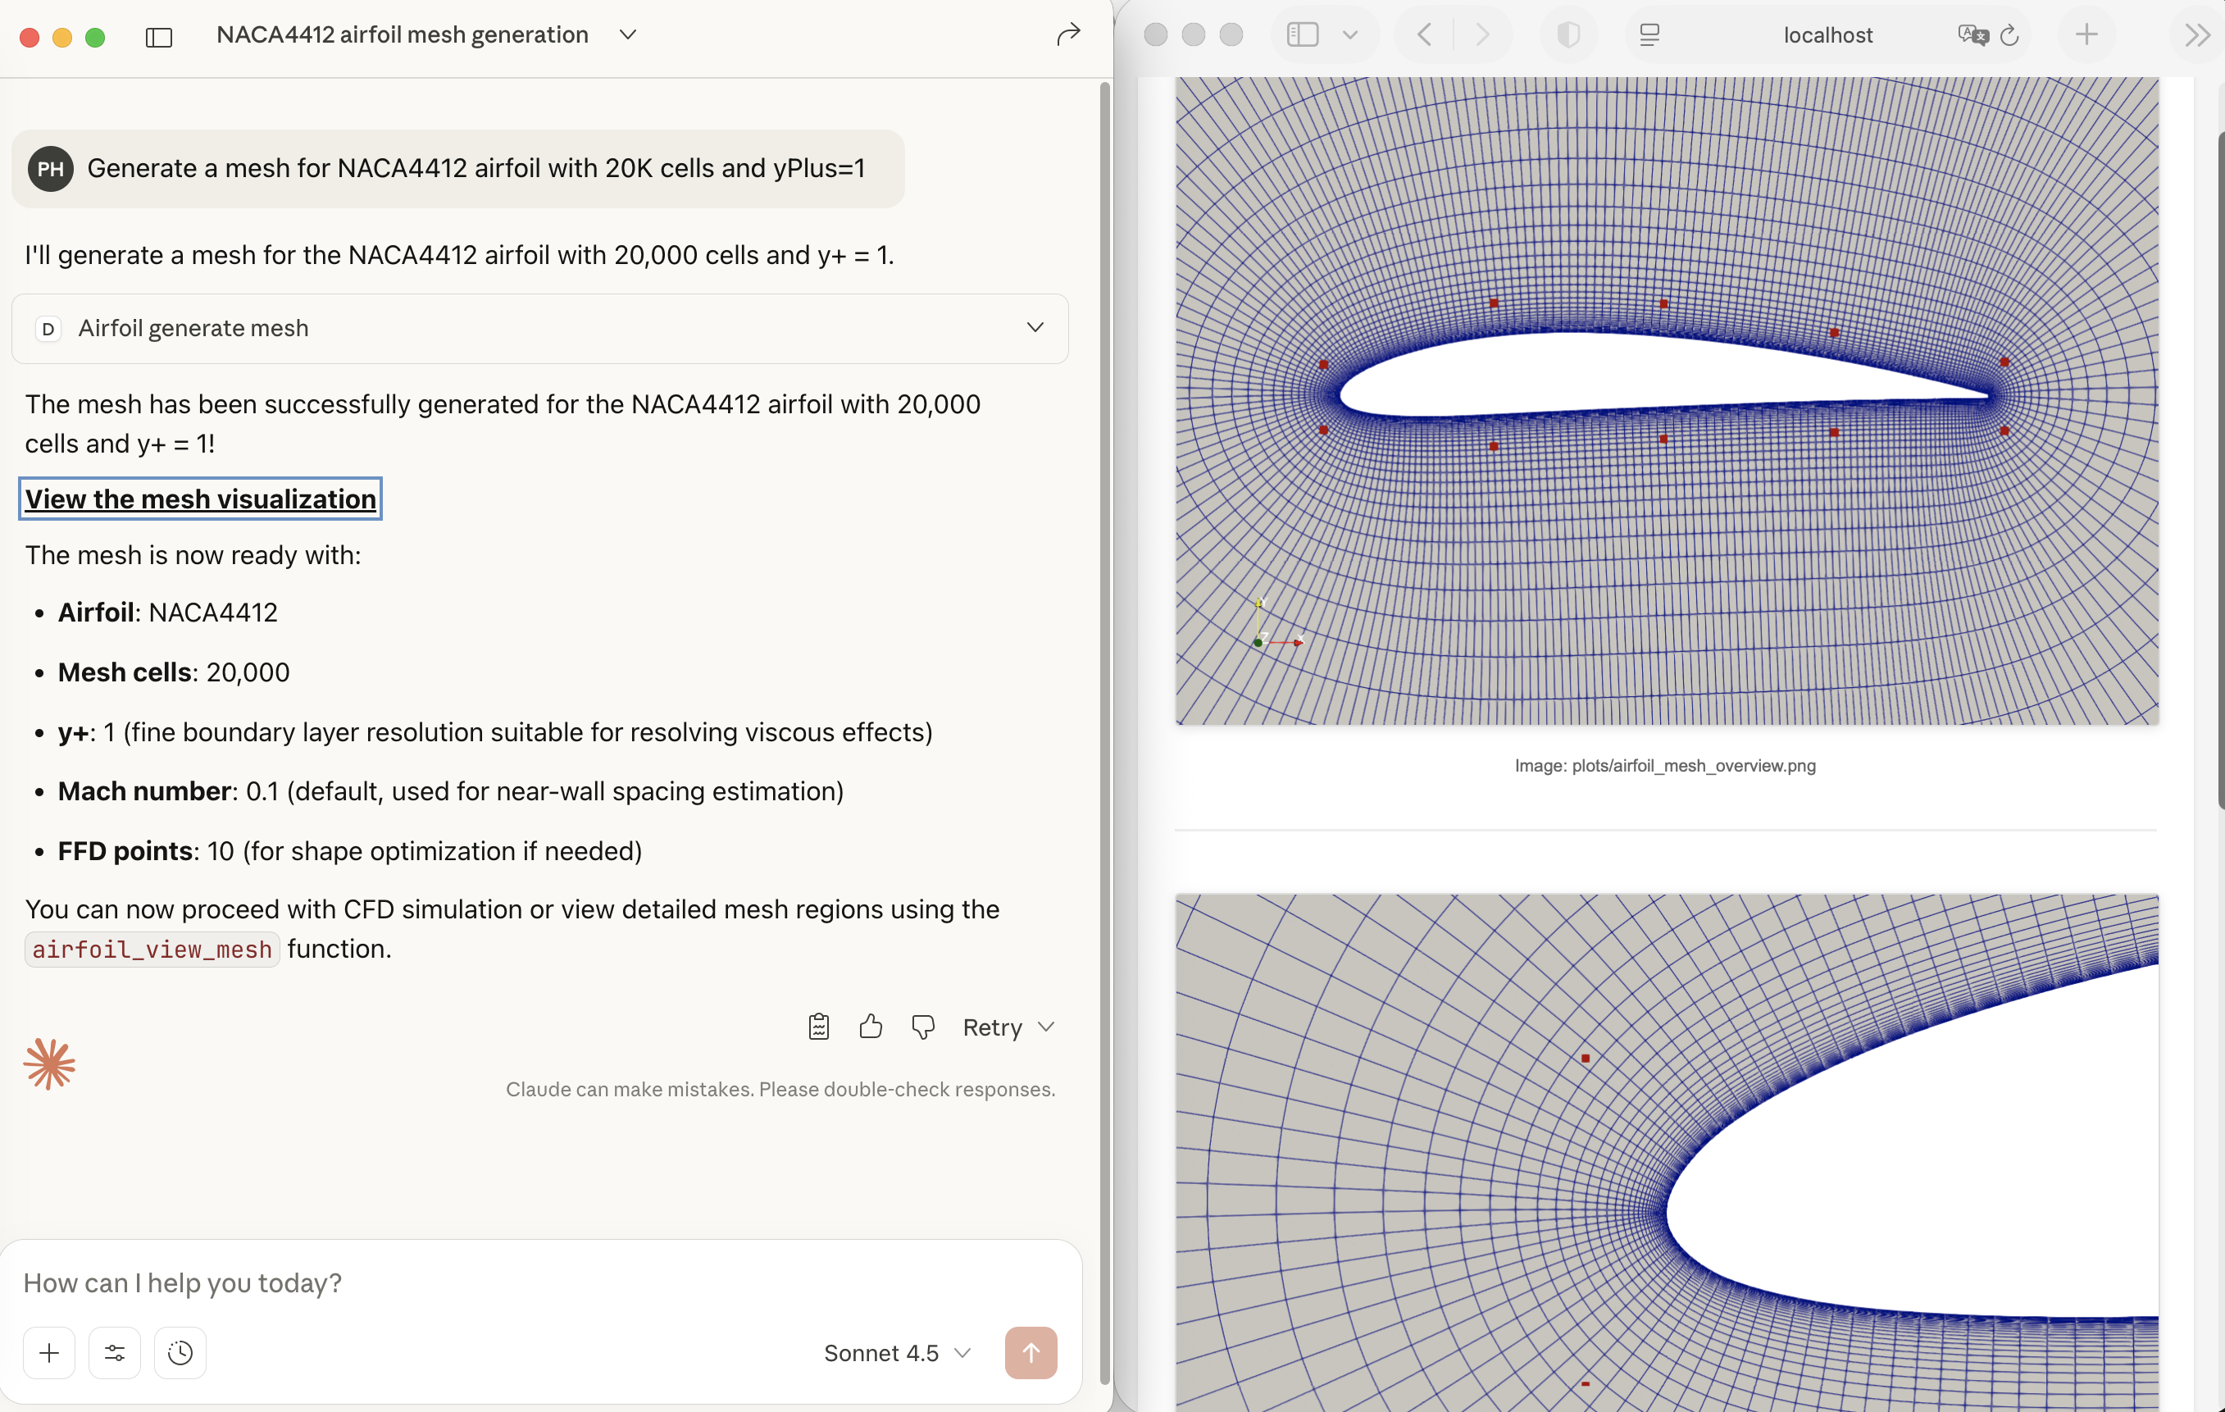
Task: Give the response a thumbs down
Action: pyautogui.click(x=922, y=1027)
